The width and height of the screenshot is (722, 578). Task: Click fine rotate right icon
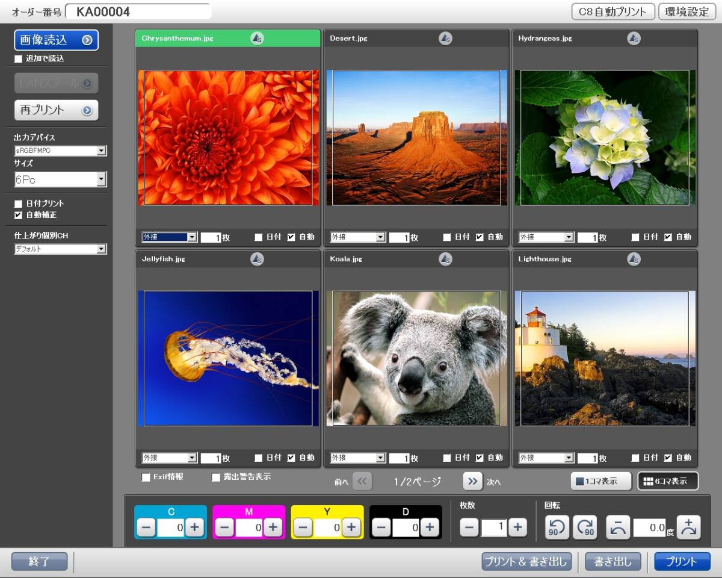tap(689, 527)
